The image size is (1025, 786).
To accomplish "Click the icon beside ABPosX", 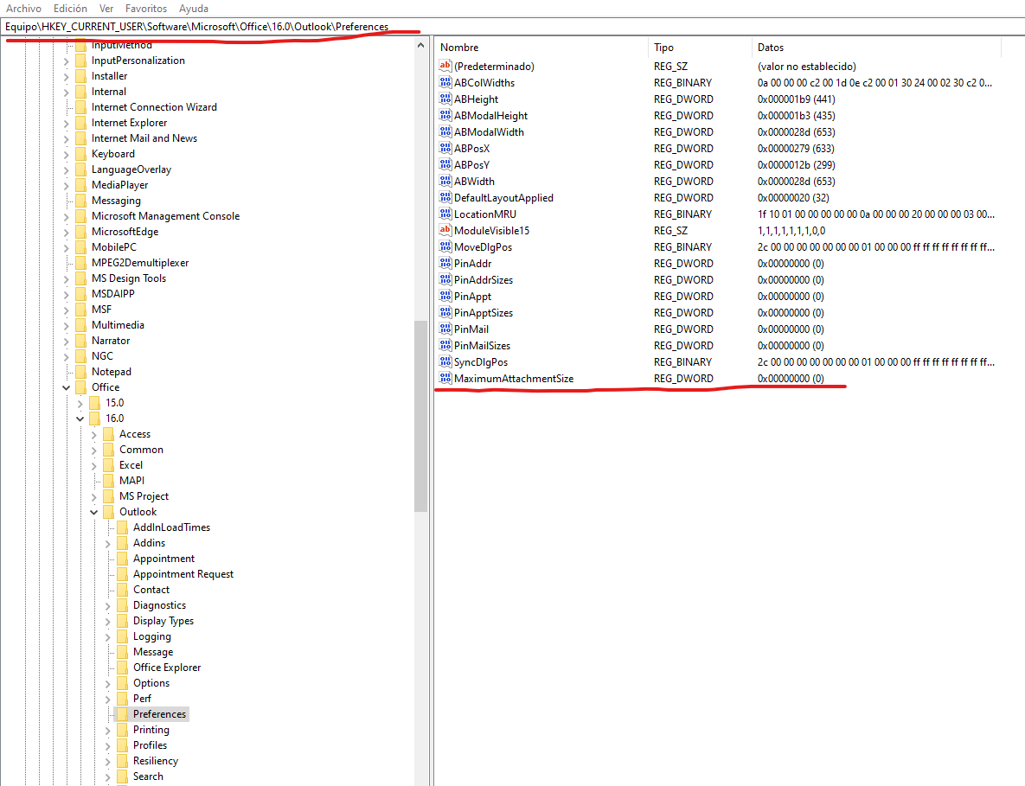I will (x=445, y=149).
